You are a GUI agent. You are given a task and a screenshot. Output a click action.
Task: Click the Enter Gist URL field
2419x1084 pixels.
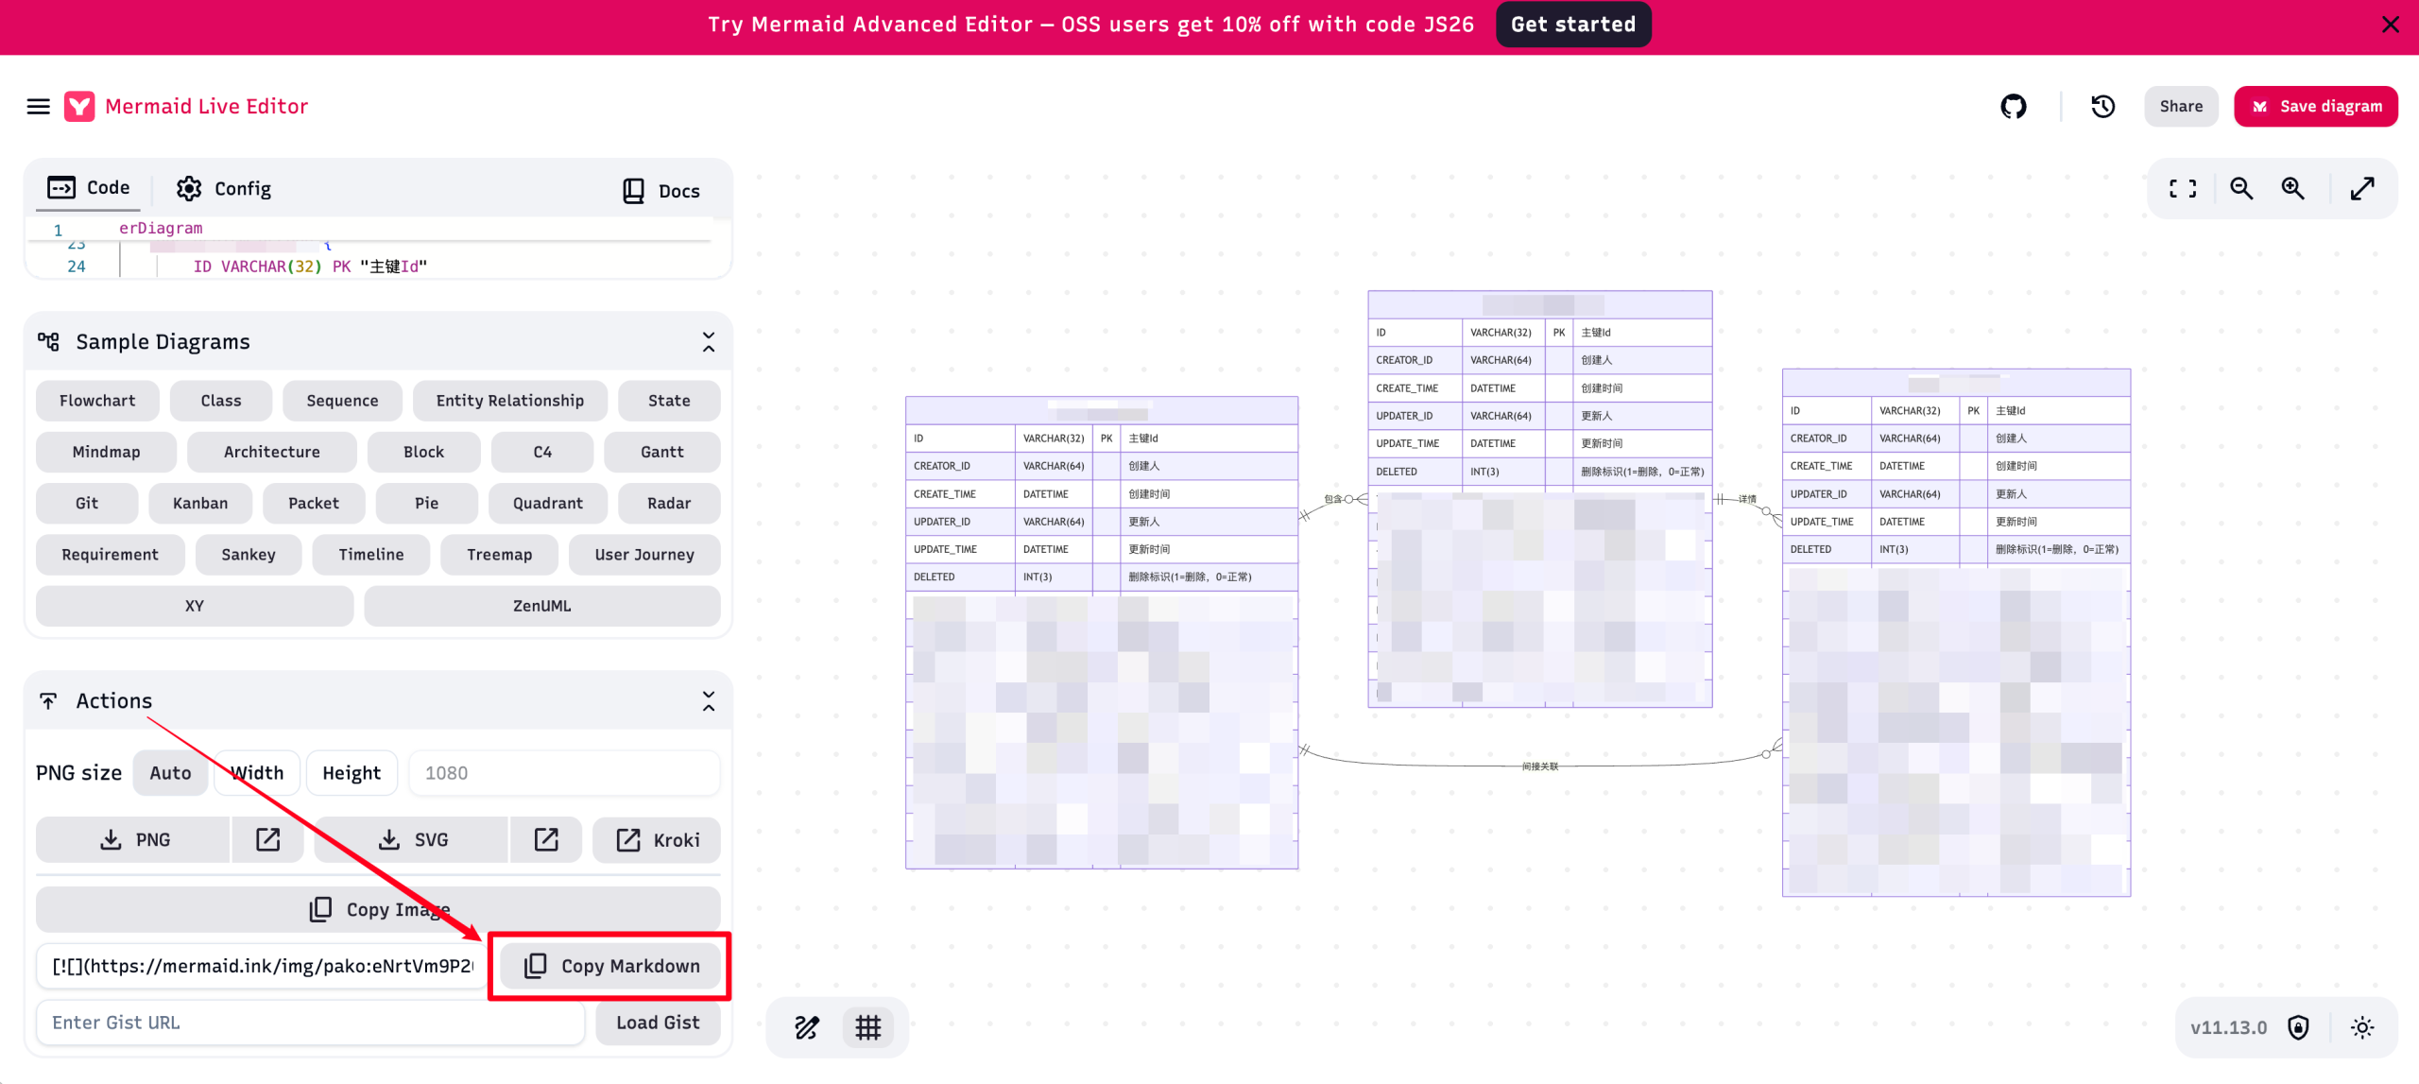click(x=310, y=1023)
